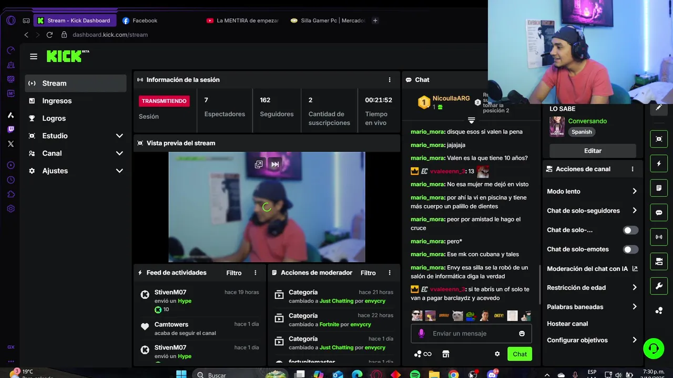Click lightning bolt icon in right toolbar
Screen dimensions: 673x378
coord(659,163)
